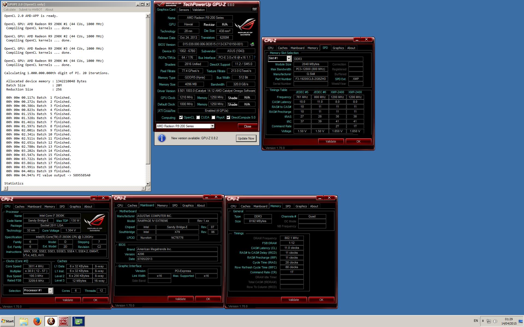The height and width of the screenshot is (327, 524).
Task: Switch to the Sensors tab in GPU-Z
Action: [x=184, y=10]
